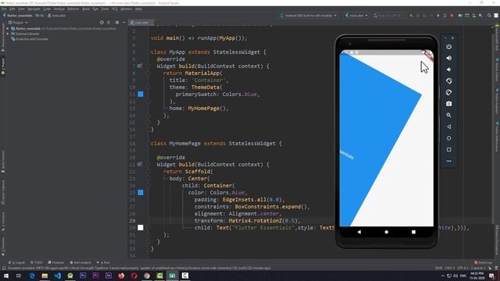Take an emulator screenshot with camera icon
This screenshot has width=500, height=281.
[448, 104]
